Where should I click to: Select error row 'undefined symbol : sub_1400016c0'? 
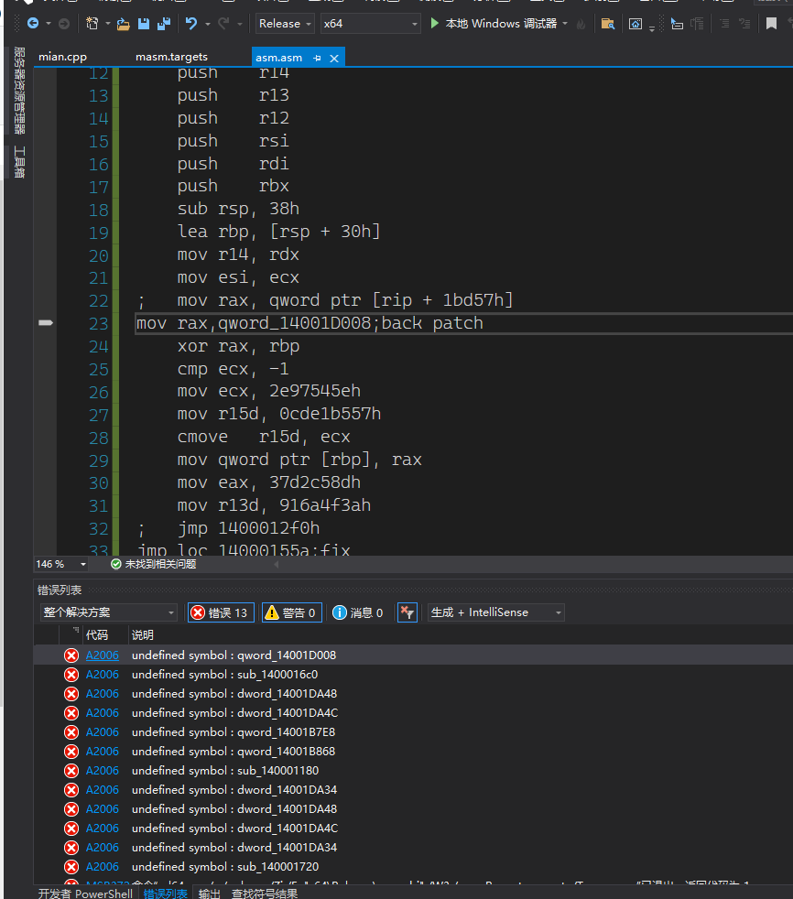pos(413,674)
